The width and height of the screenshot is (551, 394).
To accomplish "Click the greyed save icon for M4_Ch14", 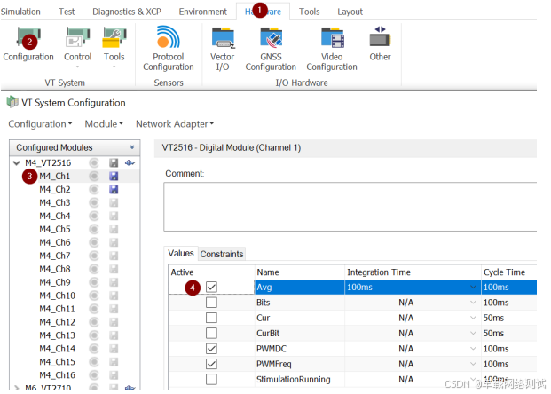I will [x=114, y=349].
